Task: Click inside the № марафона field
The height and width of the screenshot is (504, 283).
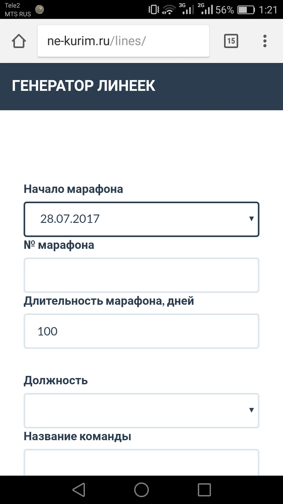Action: click(x=141, y=275)
